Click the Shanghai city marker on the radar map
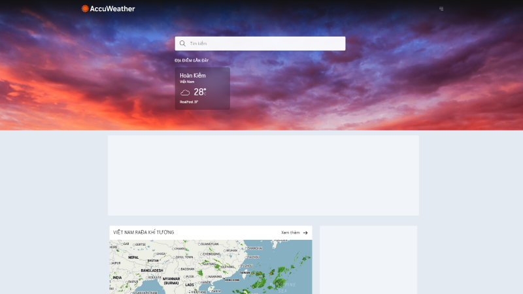This screenshot has width=523, height=294. [247, 248]
